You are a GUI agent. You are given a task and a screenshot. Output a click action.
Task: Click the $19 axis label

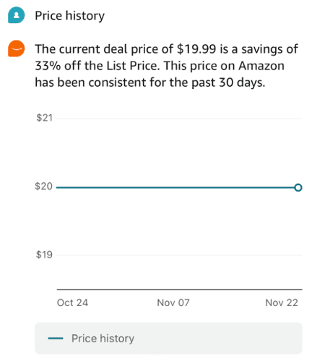pyautogui.click(x=44, y=255)
